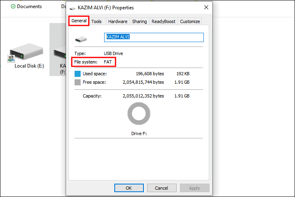Cancel the Properties dialog
This screenshot has width=295, height=197.
162,188
